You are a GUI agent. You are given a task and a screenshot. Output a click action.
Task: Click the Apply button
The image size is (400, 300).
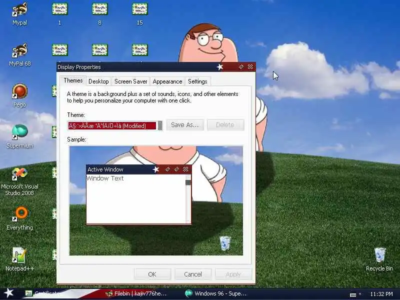[233, 274]
